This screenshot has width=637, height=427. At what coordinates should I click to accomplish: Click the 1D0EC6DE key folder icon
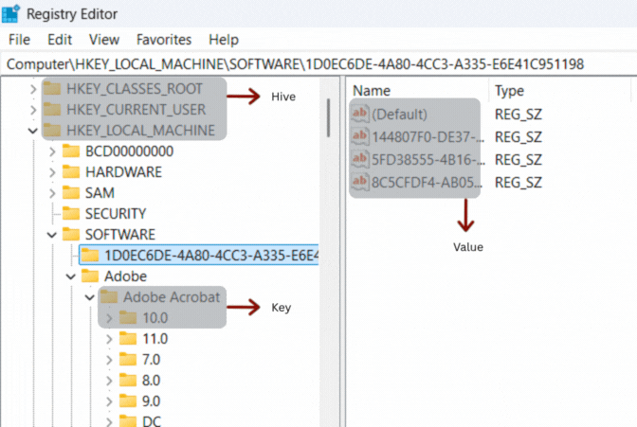[x=90, y=255]
